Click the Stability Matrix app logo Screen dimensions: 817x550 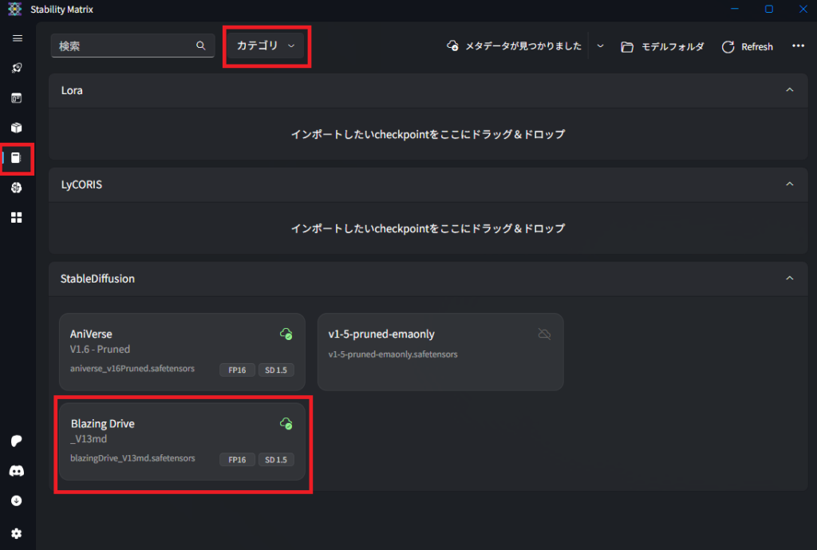tap(15, 9)
